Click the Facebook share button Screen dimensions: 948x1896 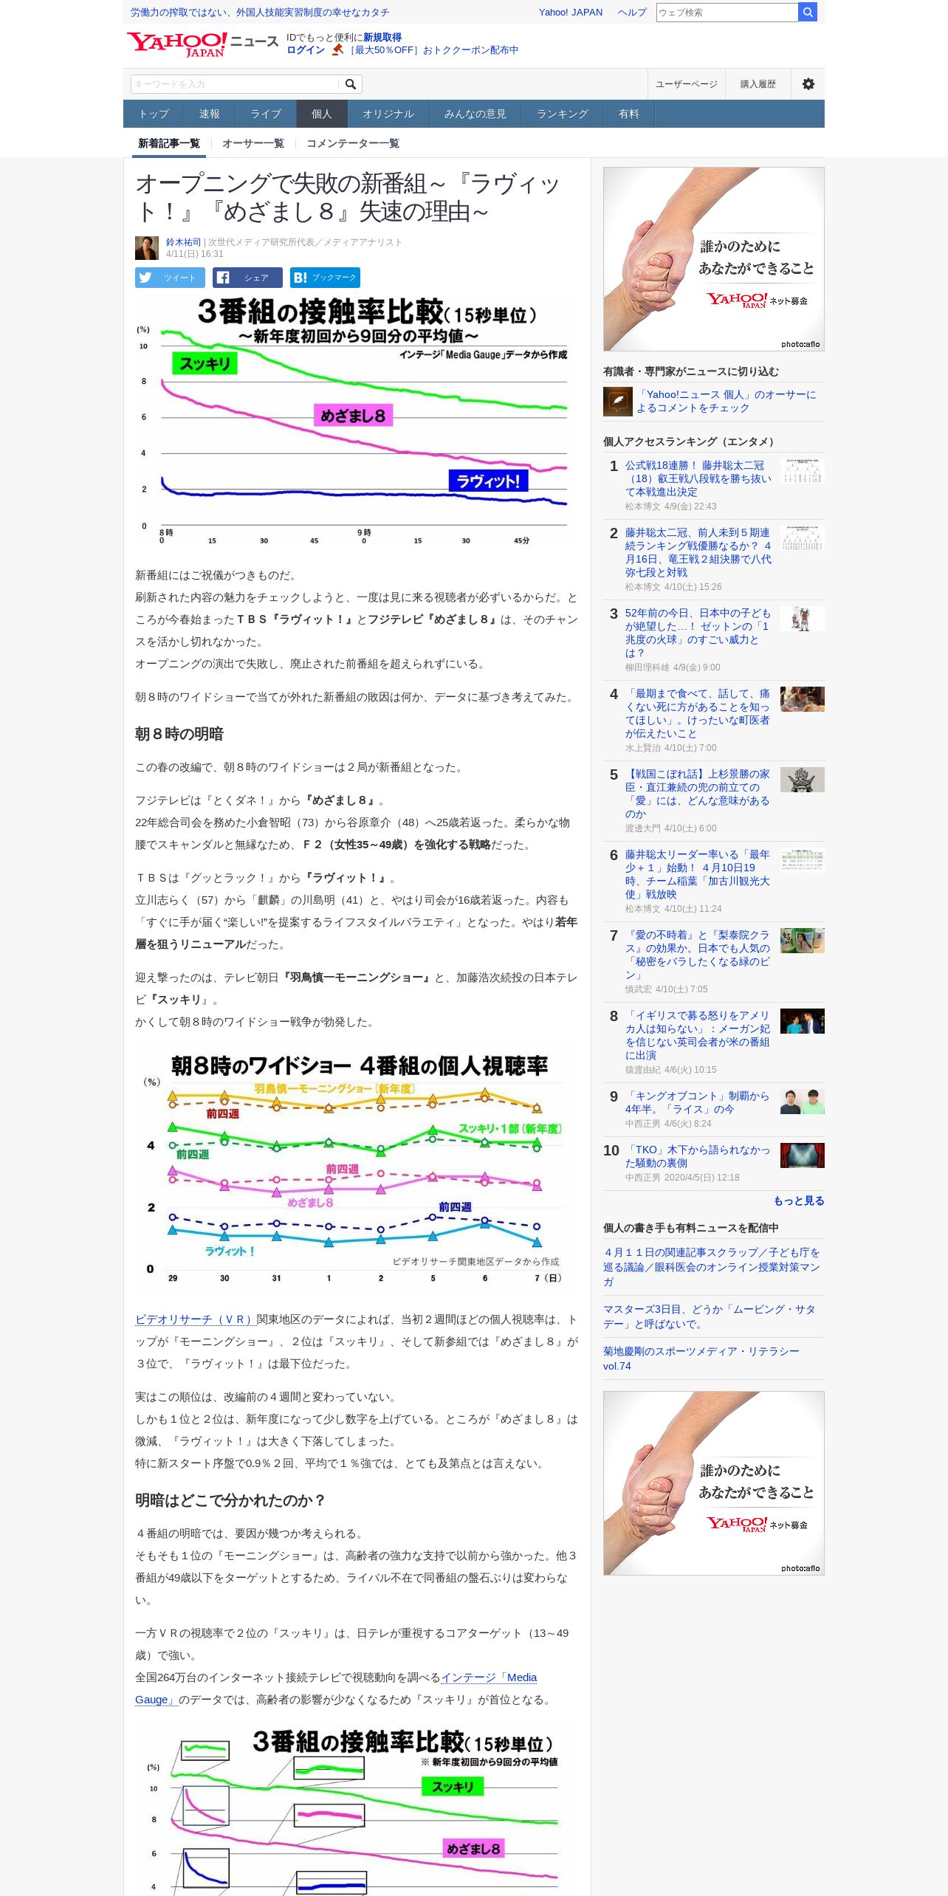click(x=247, y=278)
